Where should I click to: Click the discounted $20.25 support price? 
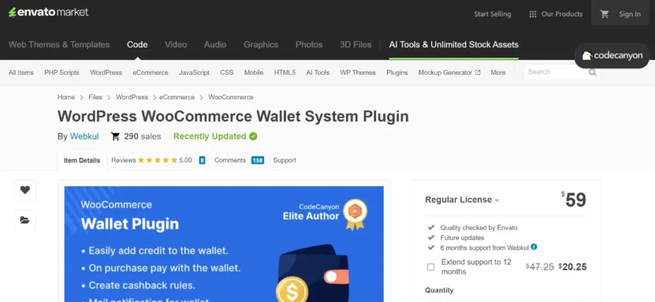pyautogui.click(x=572, y=267)
